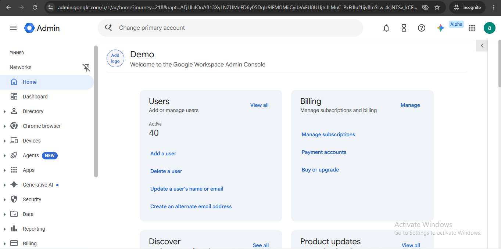Click the Home house icon
The image size is (501, 249).
click(14, 82)
